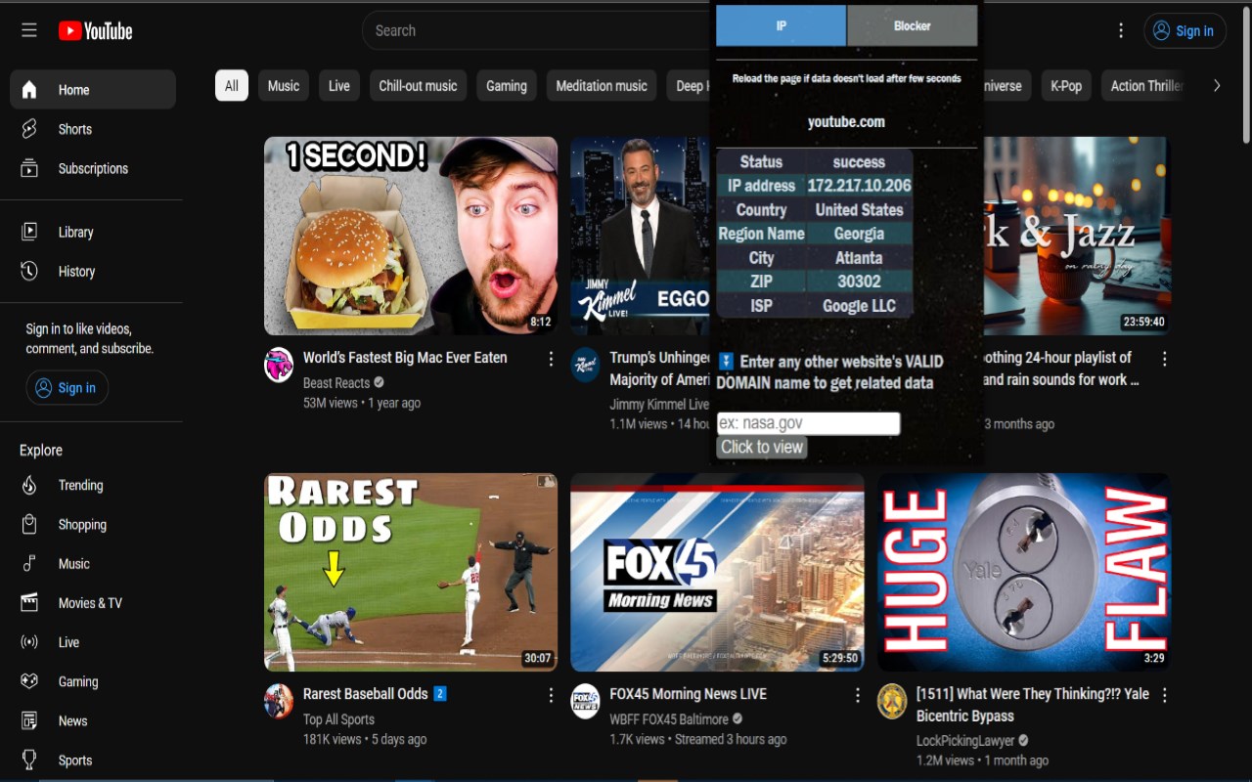Open Beast Reacts channel name link
Viewport: 1252px width, 782px height.
pyautogui.click(x=336, y=383)
